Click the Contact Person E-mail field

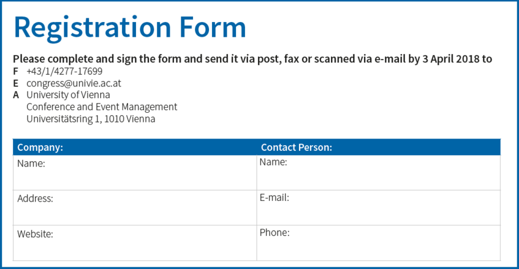378,208
